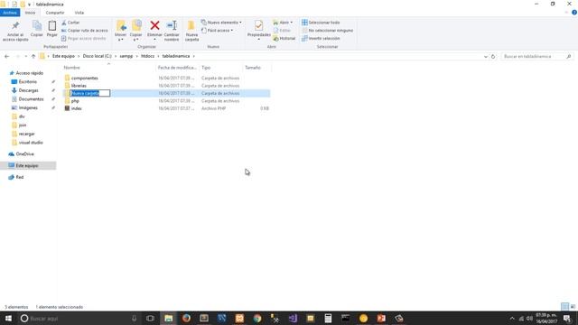Open the Fácil acceso dropdown
The height and width of the screenshot is (325, 578).
[x=217, y=30]
